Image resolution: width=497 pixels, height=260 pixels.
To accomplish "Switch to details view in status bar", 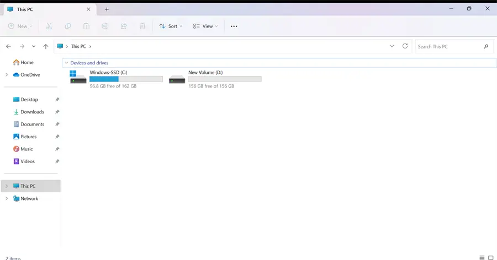I will [x=482, y=258].
